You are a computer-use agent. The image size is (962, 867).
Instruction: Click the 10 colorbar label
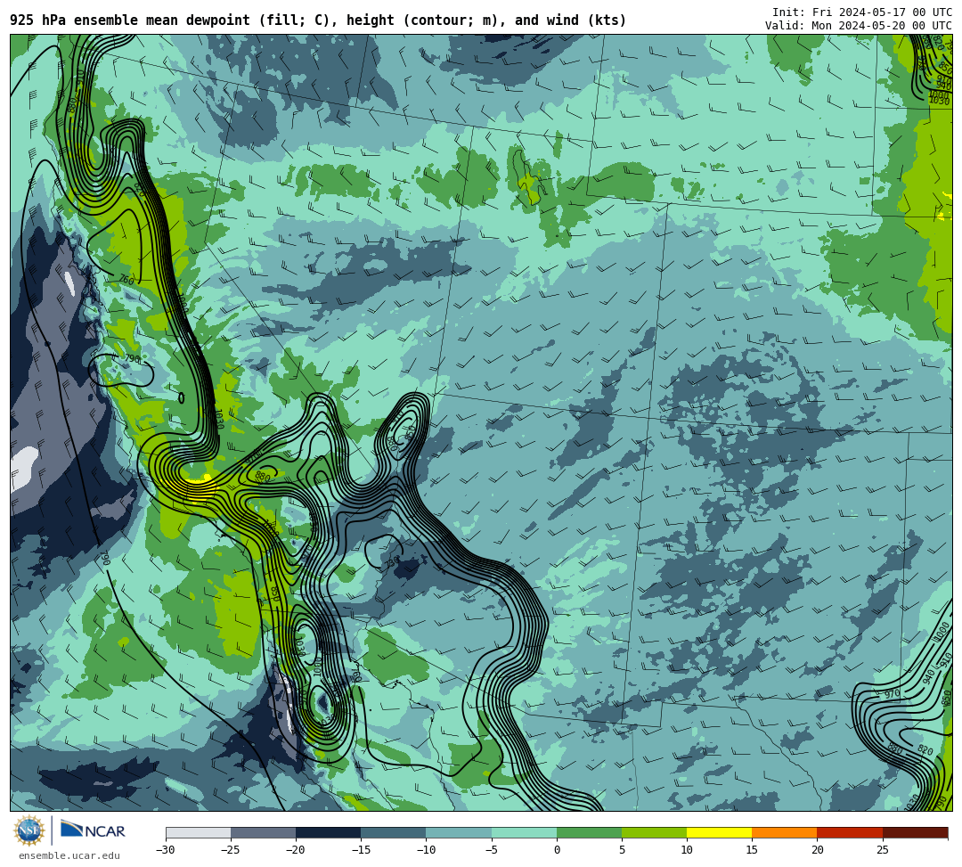(x=687, y=850)
